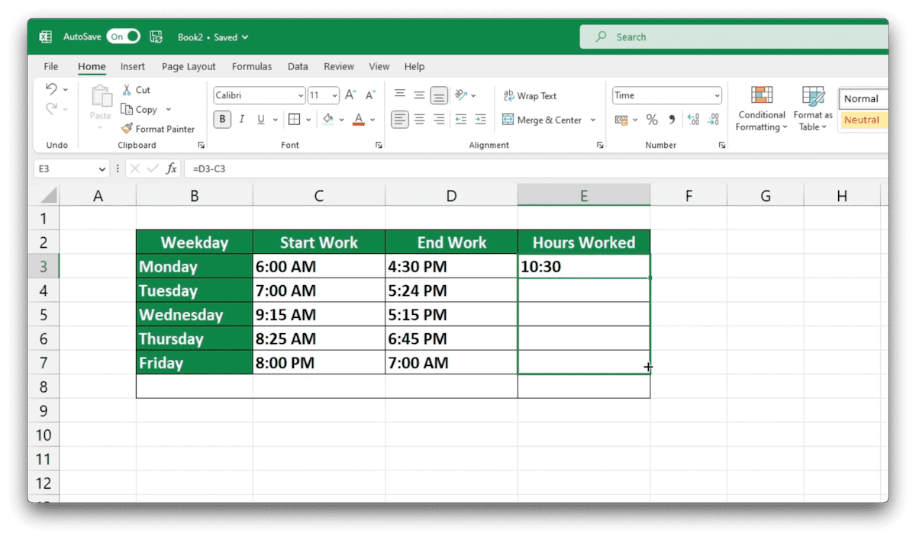Click the Format Painter icon
The height and width of the screenshot is (539, 916).
tap(127, 128)
